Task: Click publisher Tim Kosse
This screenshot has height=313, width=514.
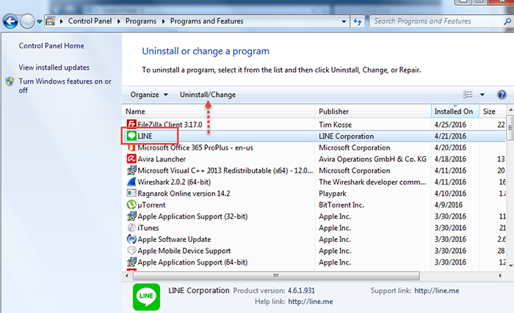Action: [335, 125]
